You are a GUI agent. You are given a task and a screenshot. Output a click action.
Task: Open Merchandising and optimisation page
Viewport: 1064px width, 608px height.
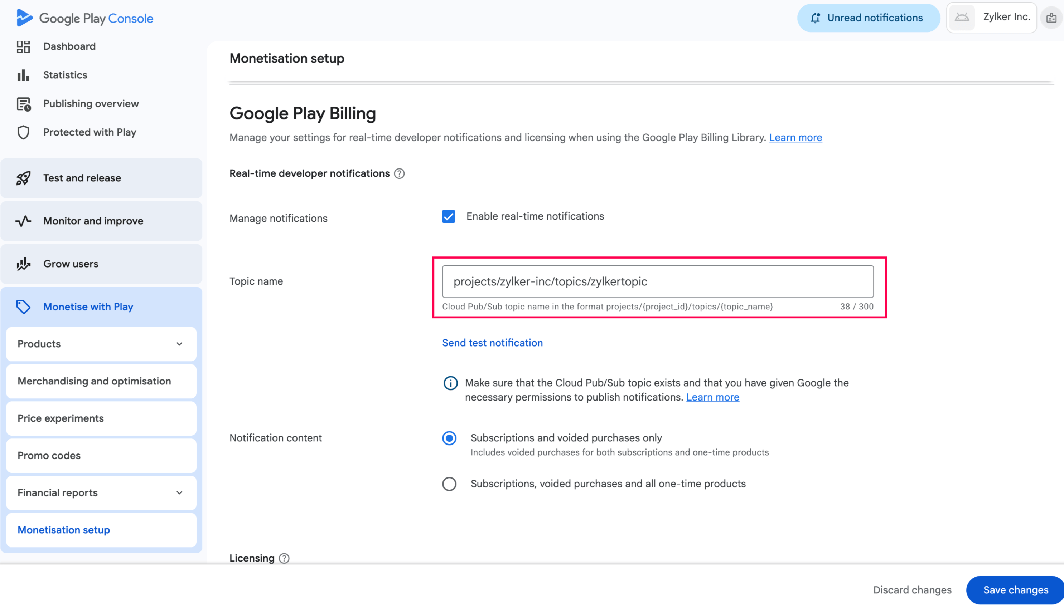coord(102,381)
